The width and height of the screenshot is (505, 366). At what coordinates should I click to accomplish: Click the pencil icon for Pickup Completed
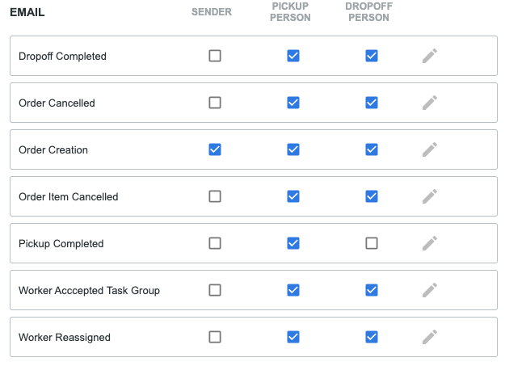click(430, 243)
